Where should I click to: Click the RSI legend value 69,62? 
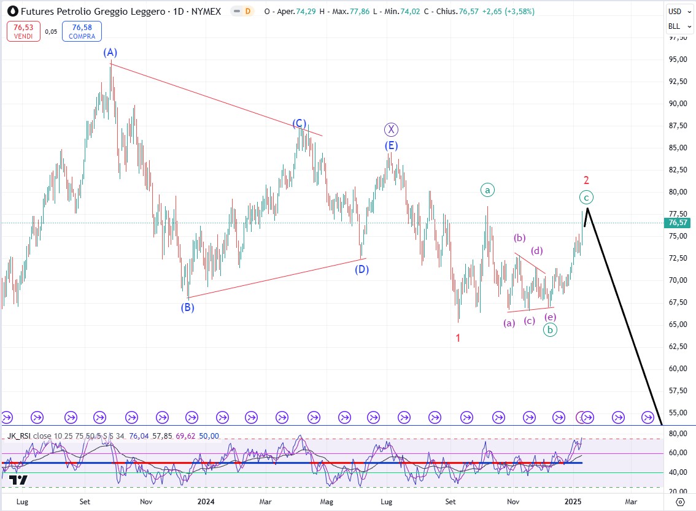(x=185, y=436)
